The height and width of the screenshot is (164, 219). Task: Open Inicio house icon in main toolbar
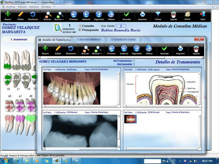188,16
